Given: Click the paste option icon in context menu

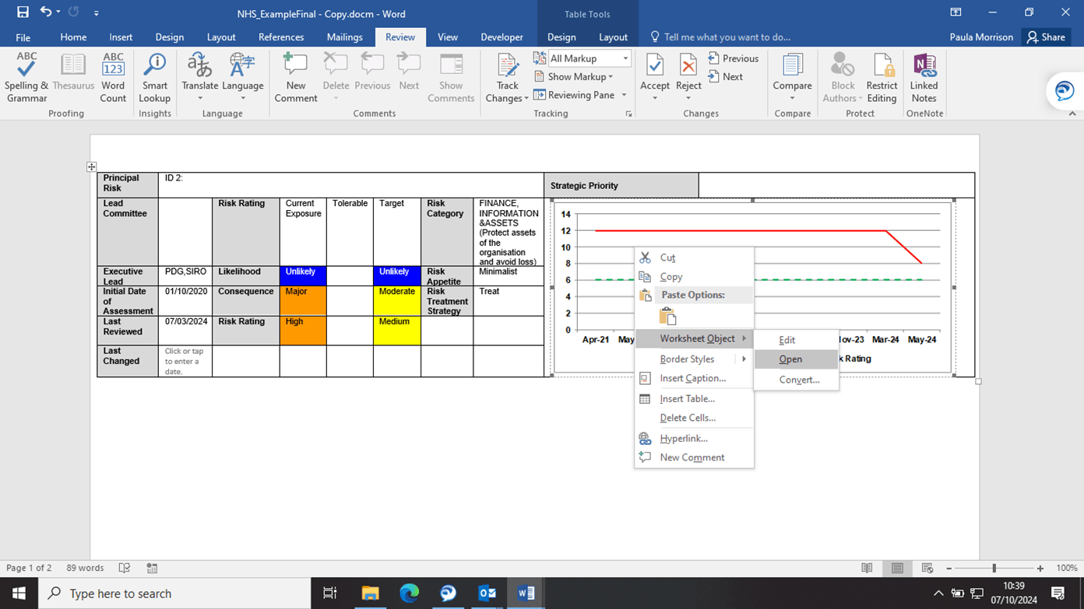Looking at the screenshot, I should [667, 316].
